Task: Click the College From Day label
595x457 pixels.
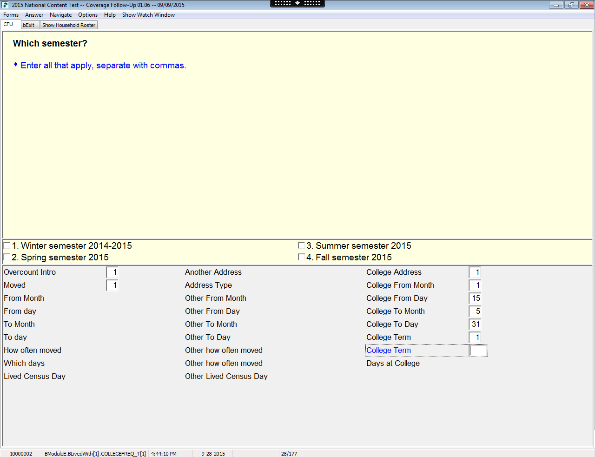Action: click(x=397, y=298)
